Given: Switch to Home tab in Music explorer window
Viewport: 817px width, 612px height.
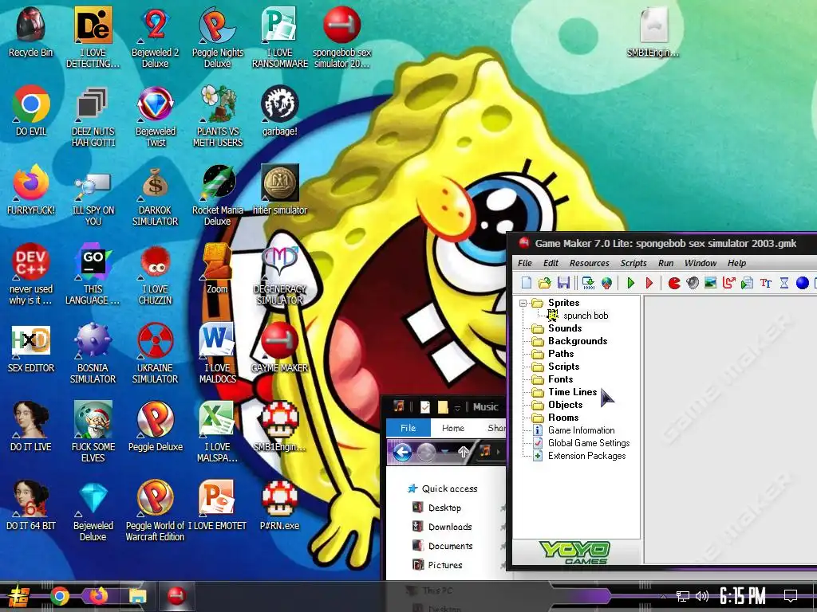Looking at the screenshot, I should [x=453, y=428].
